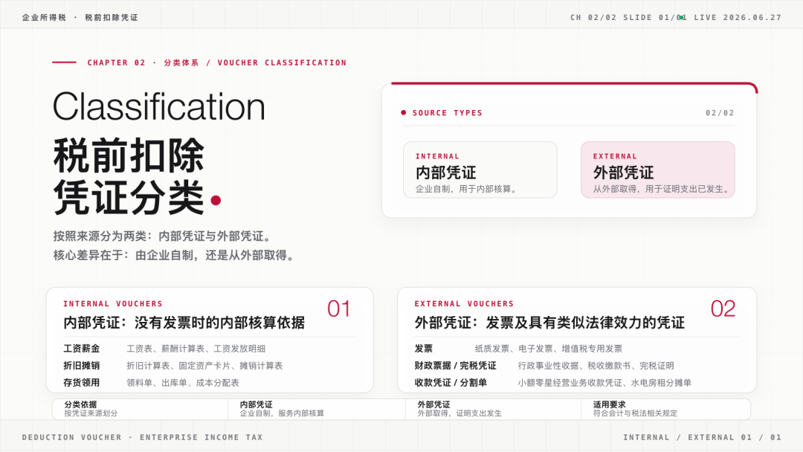
Task: Click the 企业所得税 · 税前扣除凭证 header text
Action: (x=80, y=17)
